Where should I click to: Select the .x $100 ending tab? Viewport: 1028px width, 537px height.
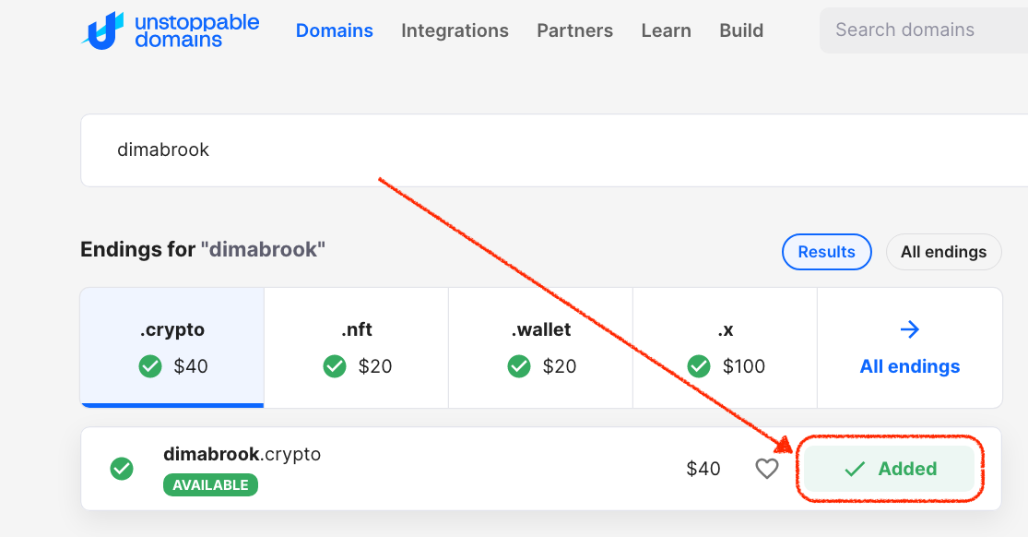725,347
